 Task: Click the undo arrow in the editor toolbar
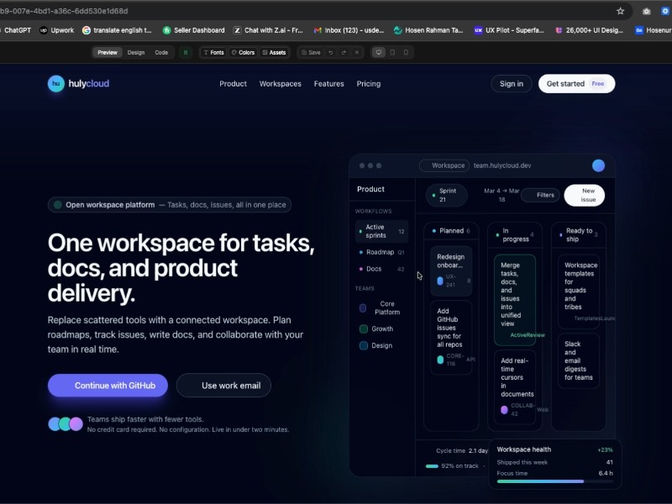click(330, 52)
